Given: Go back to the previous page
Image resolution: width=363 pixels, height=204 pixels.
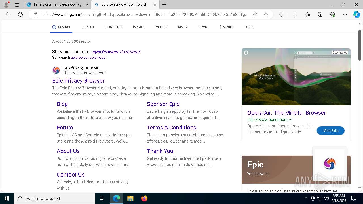Looking at the screenshot, I should pyautogui.click(x=8, y=14).
